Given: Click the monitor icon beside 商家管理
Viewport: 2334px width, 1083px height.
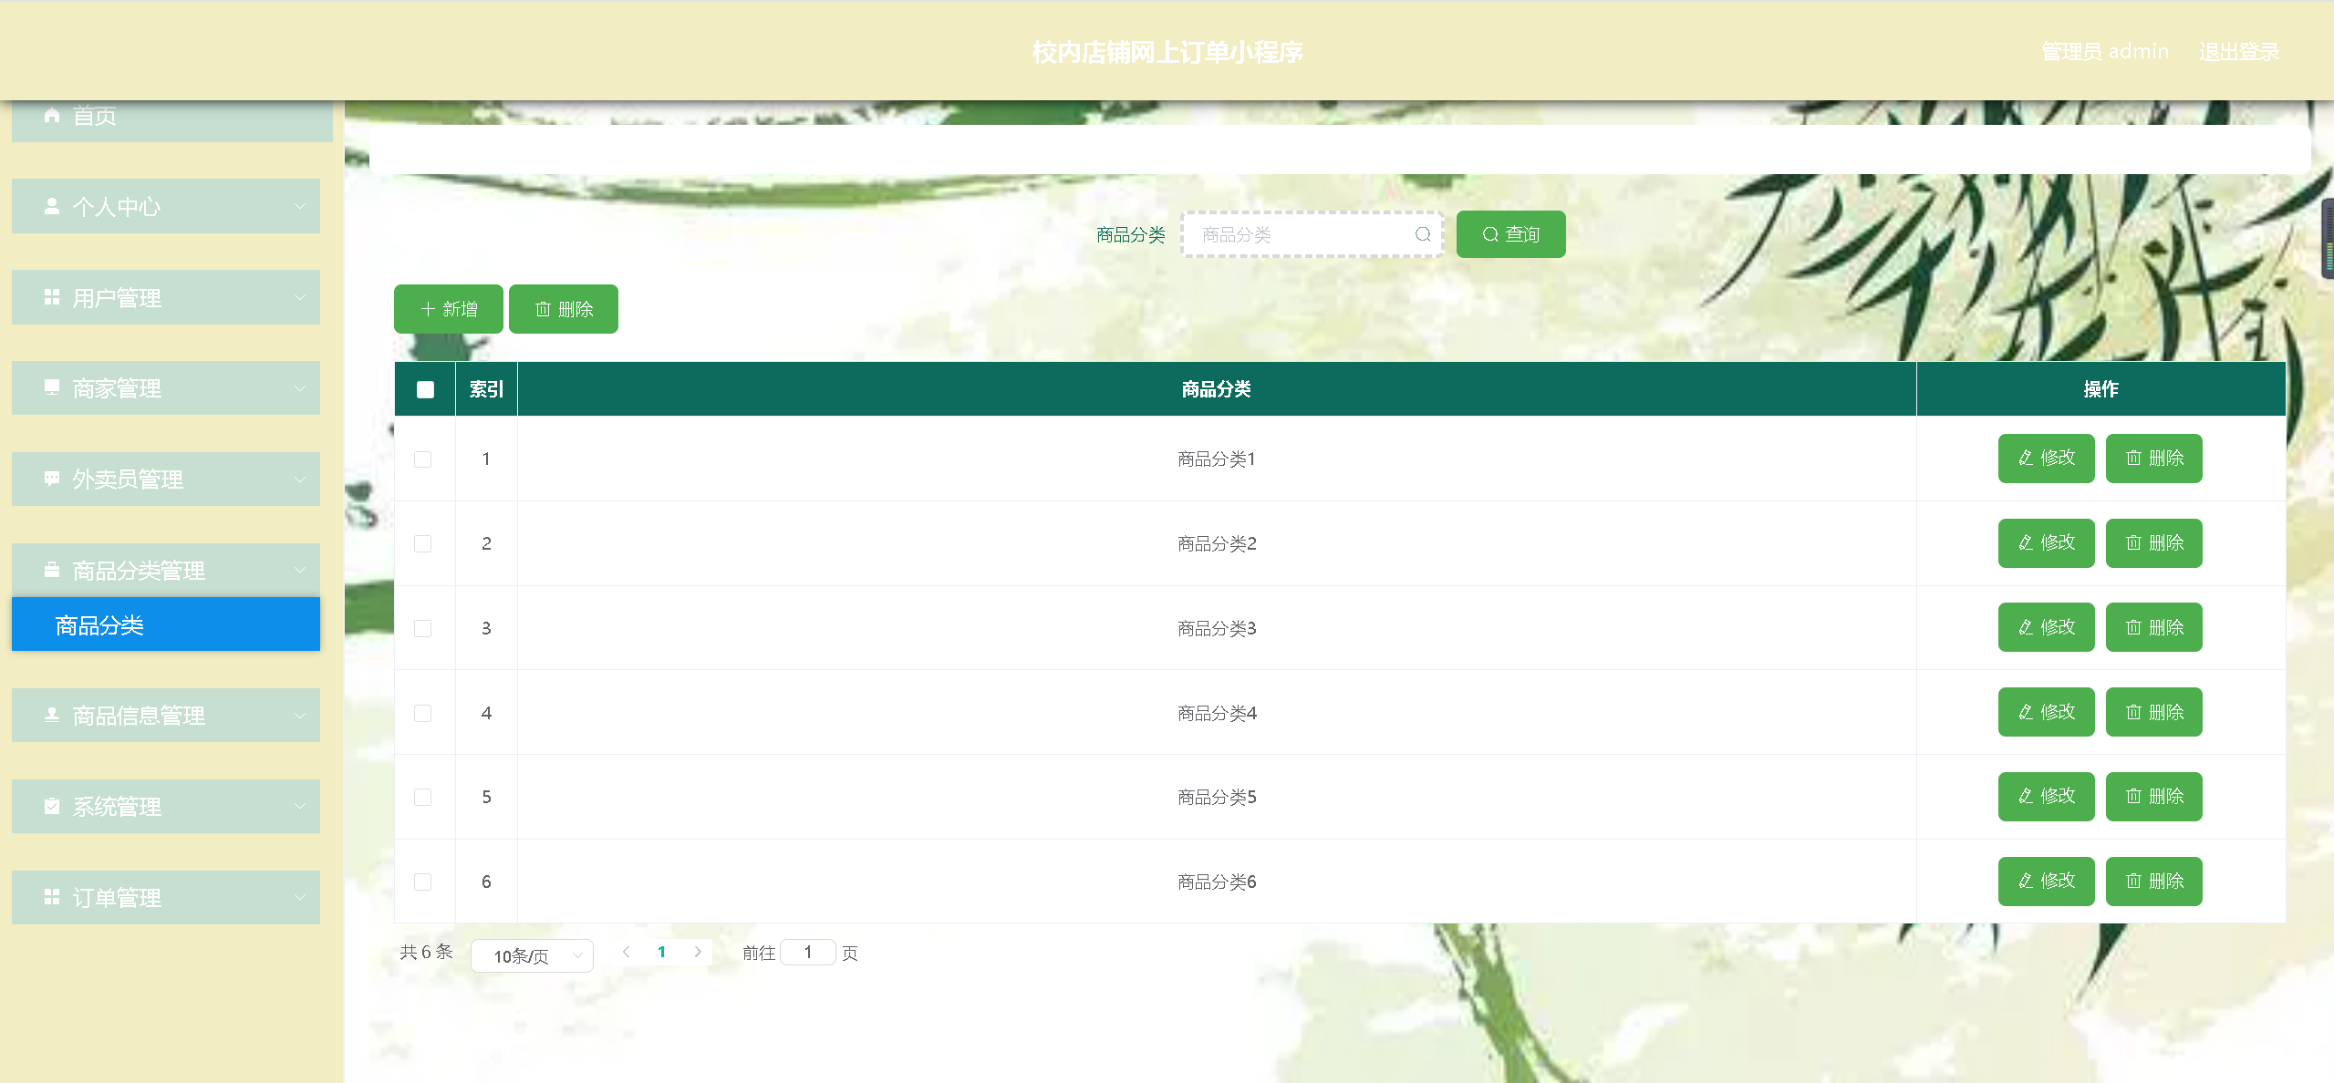Looking at the screenshot, I should (x=52, y=387).
